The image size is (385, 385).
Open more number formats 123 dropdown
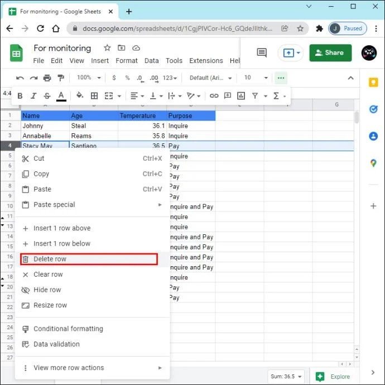(170, 78)
